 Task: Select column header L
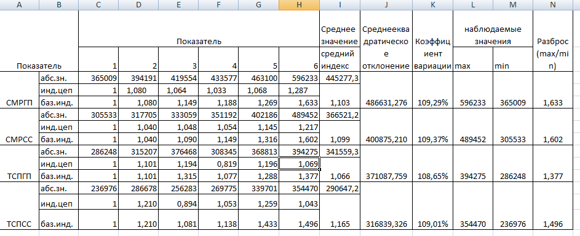pos(473,5)
